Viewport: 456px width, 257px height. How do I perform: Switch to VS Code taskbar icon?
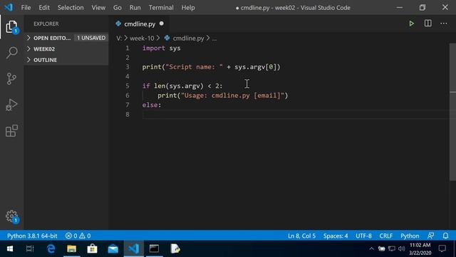(133, 249)
